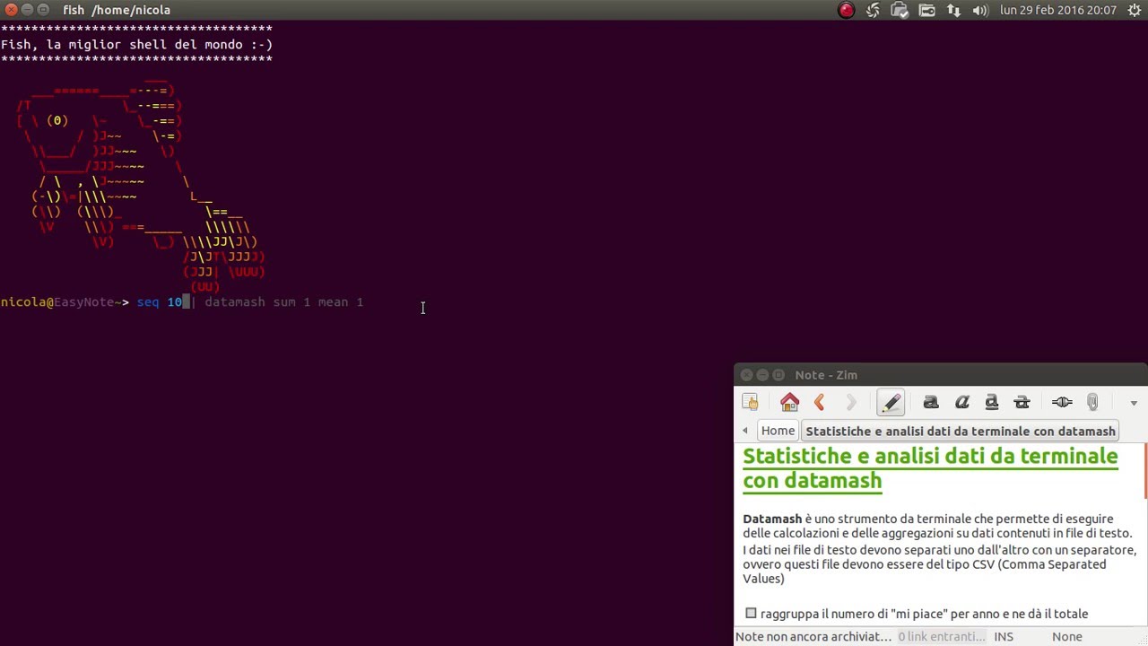This screenshot has width=1148, height=646.
Task: Apply italic emphasis formatting in Zim
Action: click(961, 402)
